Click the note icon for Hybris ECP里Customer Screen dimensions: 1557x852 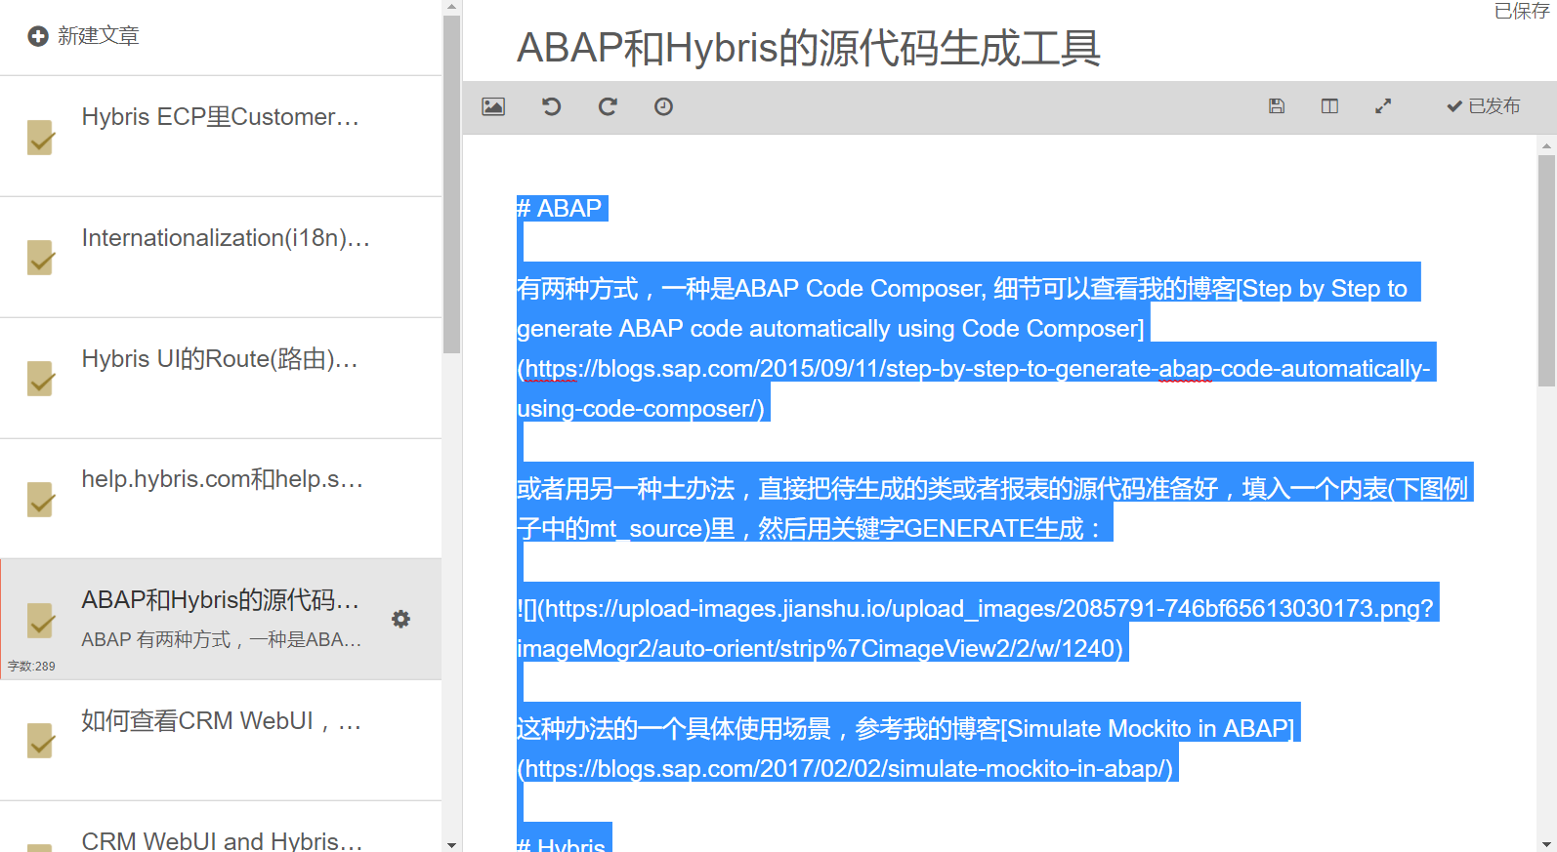pos(41,138)
